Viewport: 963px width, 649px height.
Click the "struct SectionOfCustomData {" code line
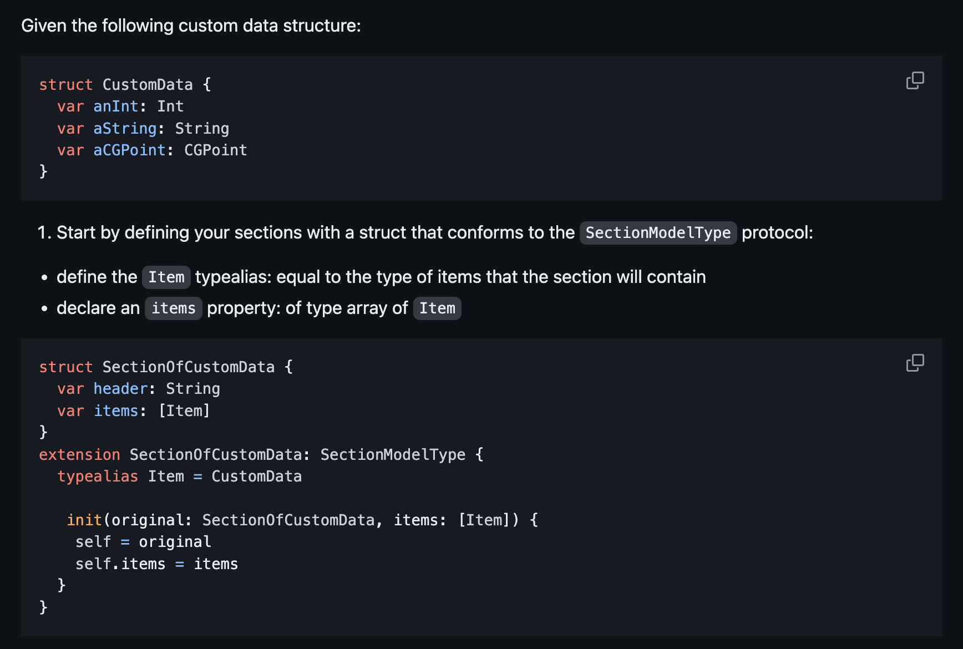(165, 367)
